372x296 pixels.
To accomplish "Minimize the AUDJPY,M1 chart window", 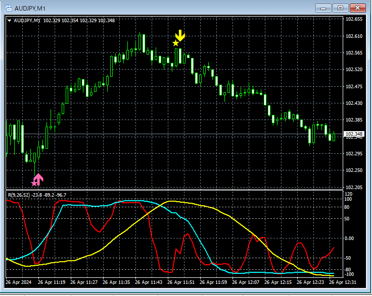I will pyautogui.click(x=323, y=8).
